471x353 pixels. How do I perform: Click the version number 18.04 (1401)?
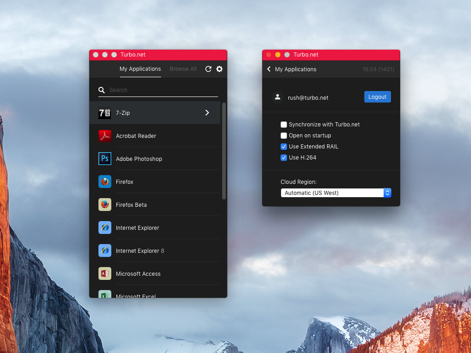coord(378,69)
